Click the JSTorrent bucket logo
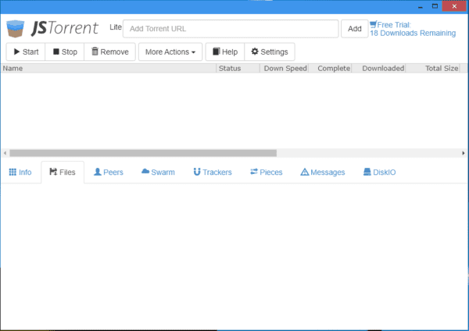Screen dimensions: 469x331 click(15, 29)
